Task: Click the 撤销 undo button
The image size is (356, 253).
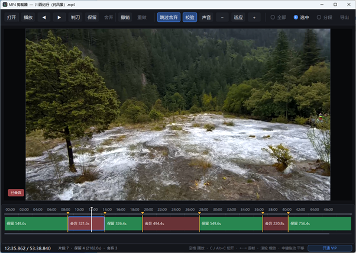Action: pos(125,17)
